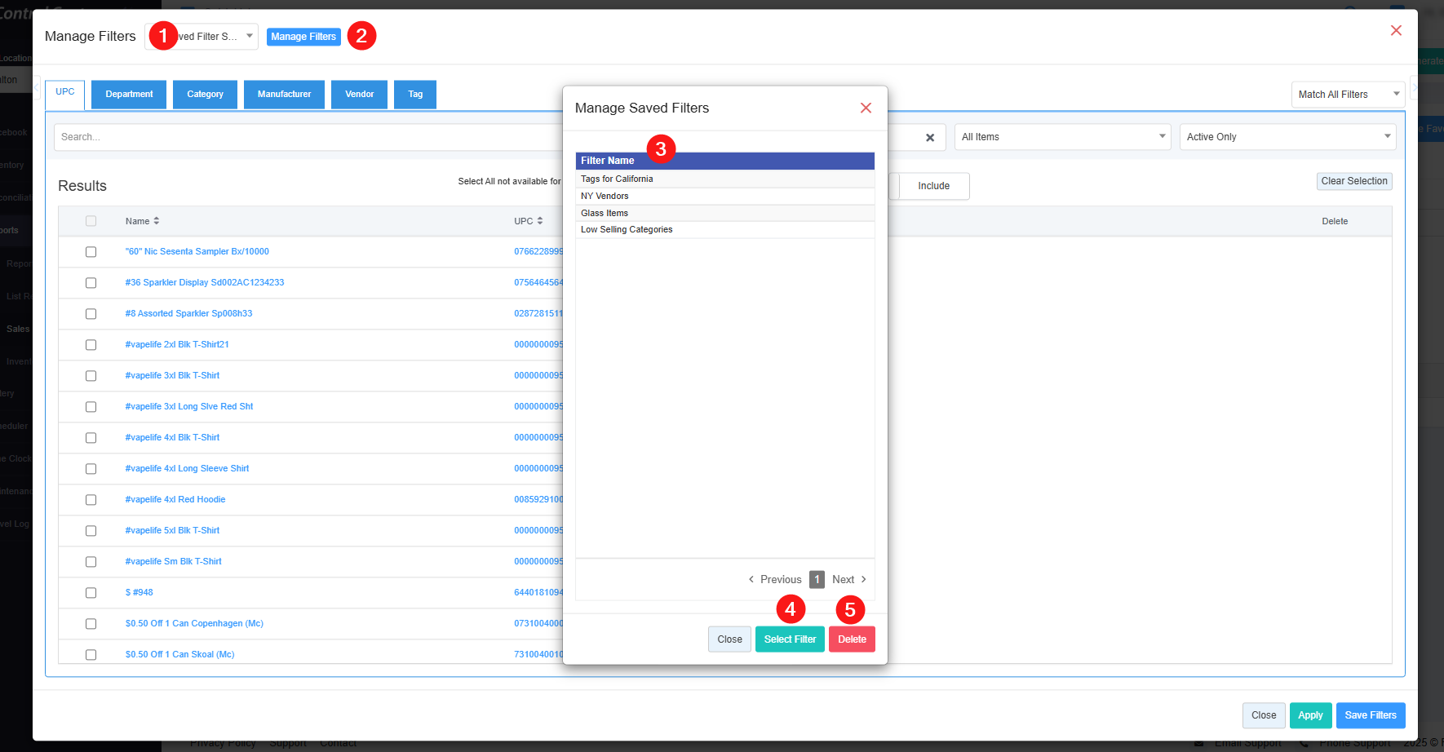The height and width of the screenshot is (752, 1444).
Task: Select checkbox for #vapelife 4xl Red Hoodie
Action: click(x=91, y=500)
